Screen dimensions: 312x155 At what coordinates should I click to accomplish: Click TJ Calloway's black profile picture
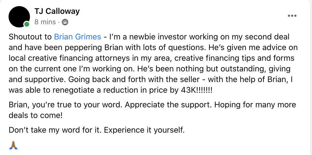(19, 17)
